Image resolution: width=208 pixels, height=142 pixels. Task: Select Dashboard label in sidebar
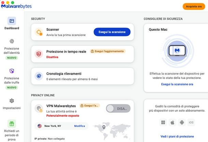tap(12, 28)
